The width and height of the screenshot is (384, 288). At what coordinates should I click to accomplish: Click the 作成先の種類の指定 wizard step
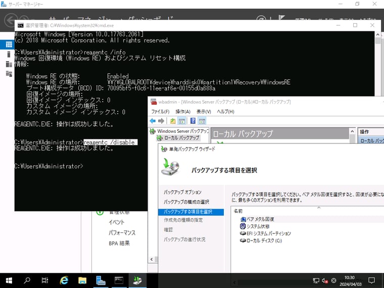[183, 220]
